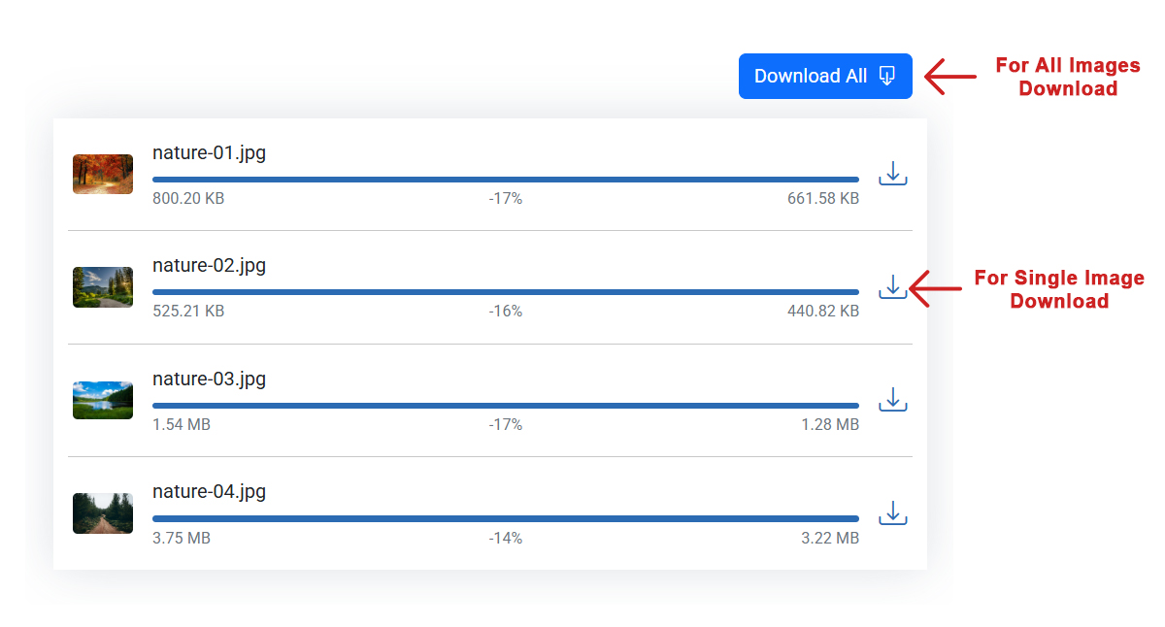Select the nature-02.jpg thumbnail
This screenshot has height=627, width=1165.
pos(103,287)
